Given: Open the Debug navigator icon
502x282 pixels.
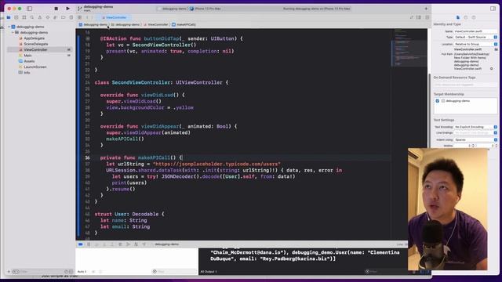Looking at the screenshot, I should 55,17.
